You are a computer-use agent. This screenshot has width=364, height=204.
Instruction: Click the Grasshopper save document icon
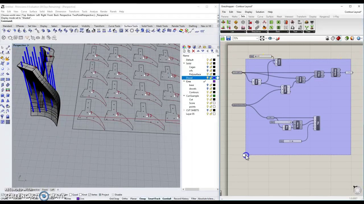click(228, 38)
